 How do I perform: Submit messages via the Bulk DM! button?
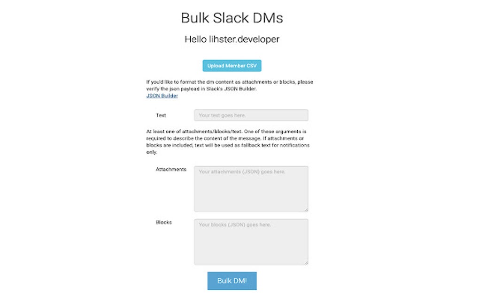click(x=232, y=281)
